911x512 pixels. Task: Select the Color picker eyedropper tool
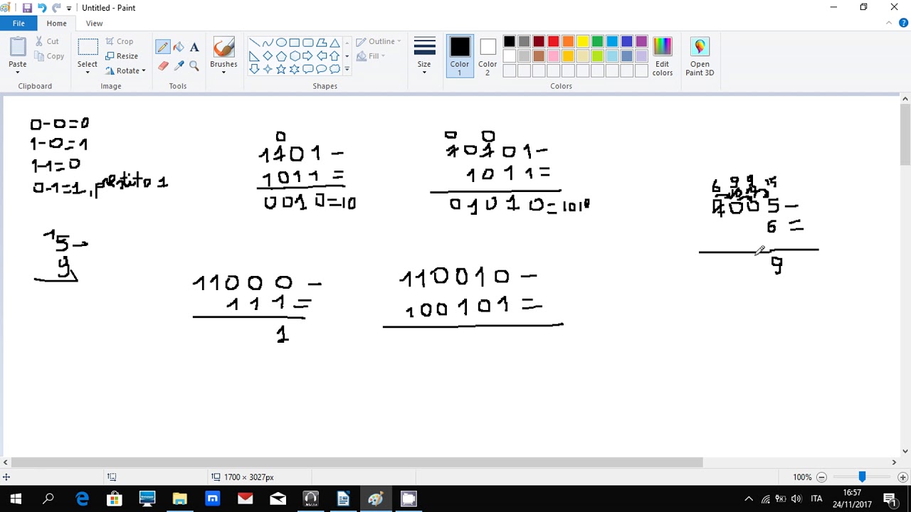[x=179, y=65]
